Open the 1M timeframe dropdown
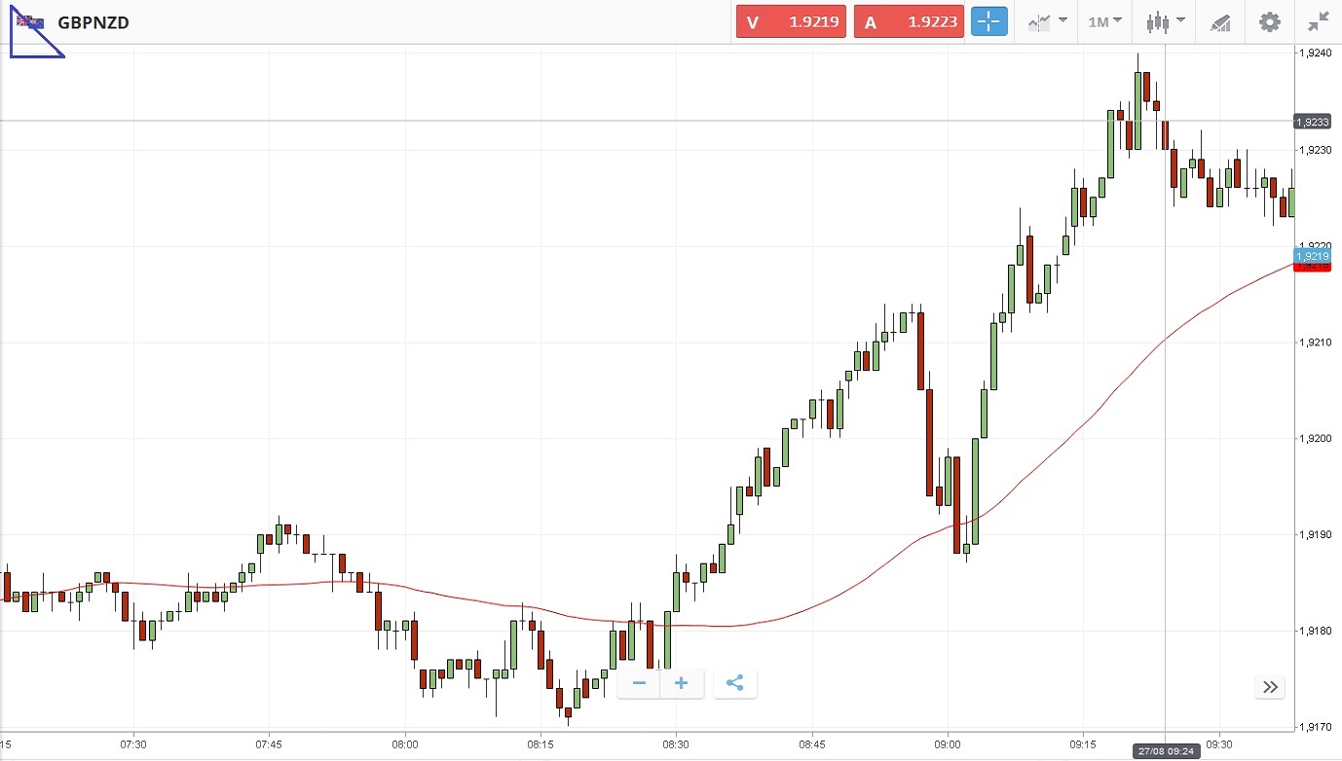1342x761 pixels. click(1104, 21)
